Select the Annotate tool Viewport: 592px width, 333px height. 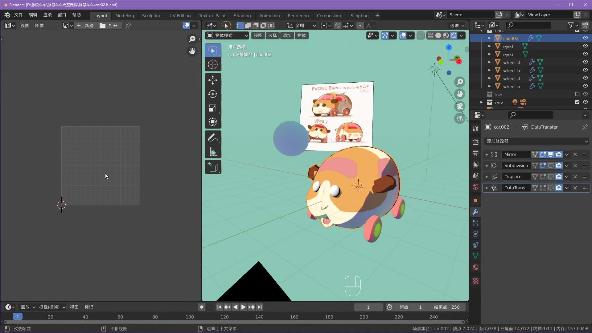(x=213, y=138)
